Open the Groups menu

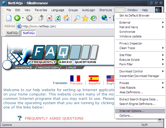pyautogui.click(x=73, y=10)
